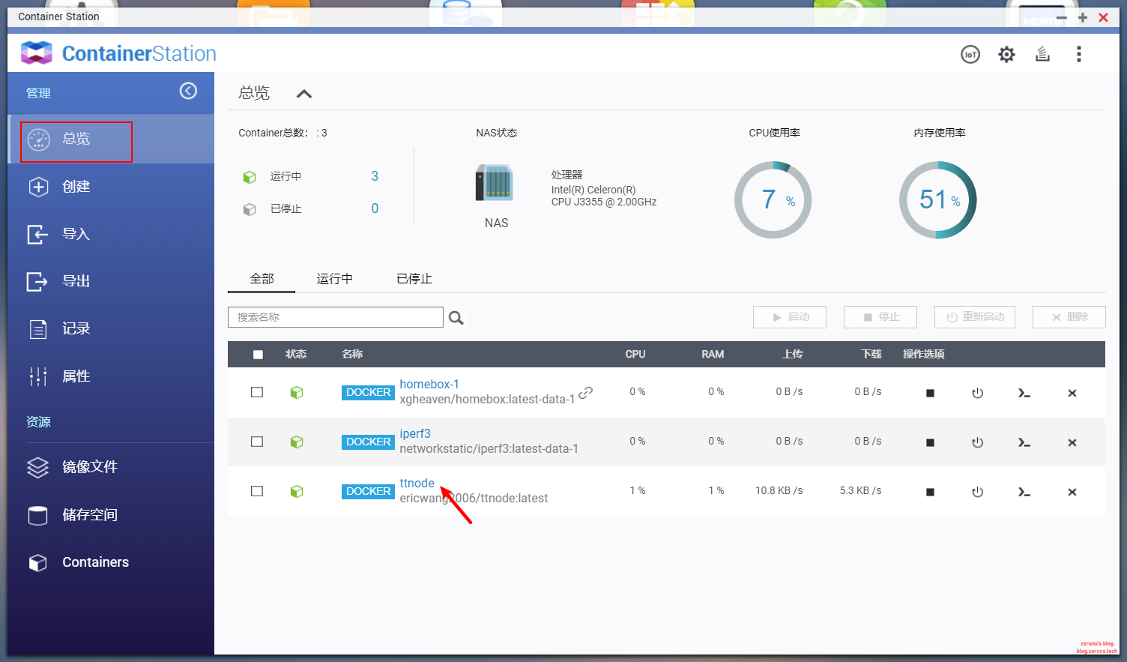Click ttnode running status cube

click(x=297, y=491)
